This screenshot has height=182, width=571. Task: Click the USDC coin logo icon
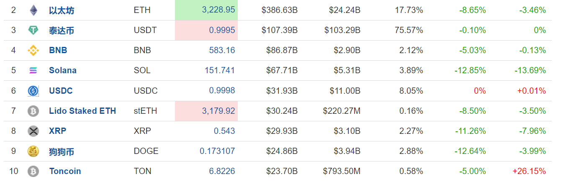(x=33, y=90)
